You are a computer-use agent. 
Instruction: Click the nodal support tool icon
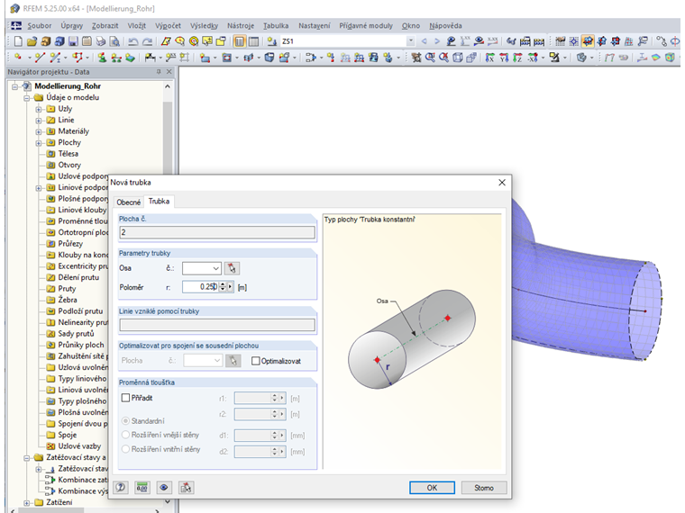click(x=102, y=57)
